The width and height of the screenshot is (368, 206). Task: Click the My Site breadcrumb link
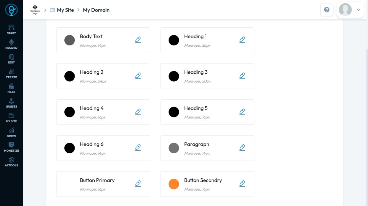65,10
